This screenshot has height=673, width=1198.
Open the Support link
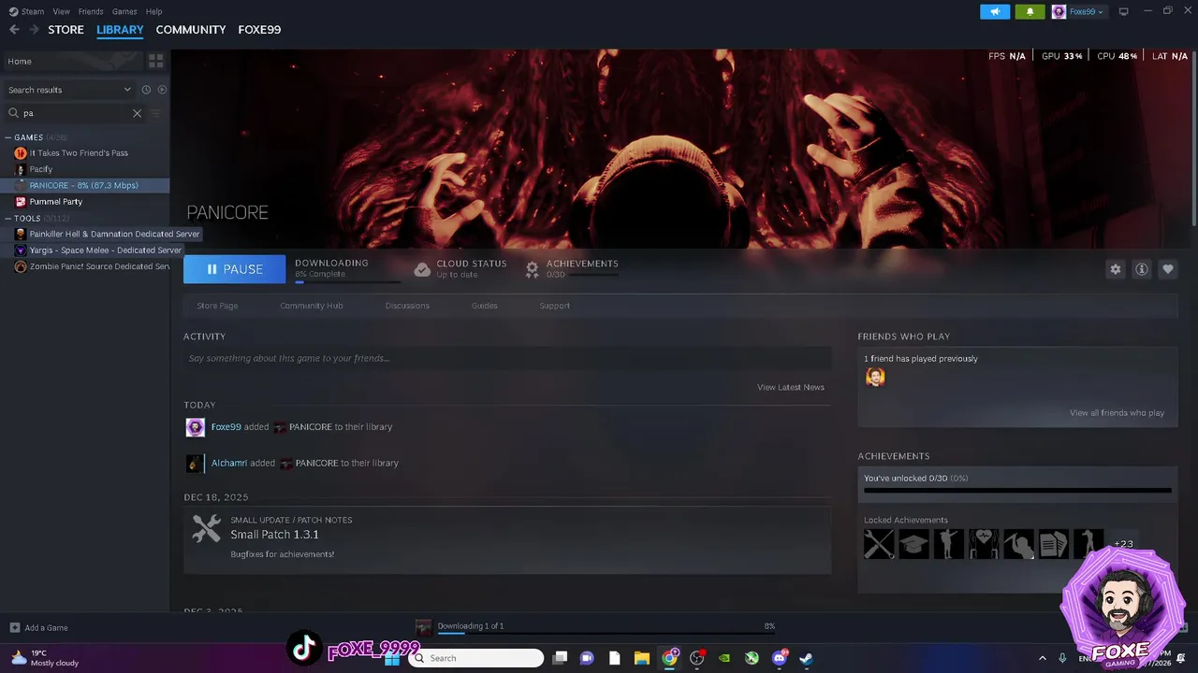[x=554, y=306]
